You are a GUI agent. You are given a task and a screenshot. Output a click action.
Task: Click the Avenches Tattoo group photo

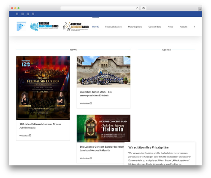point(103,72)
